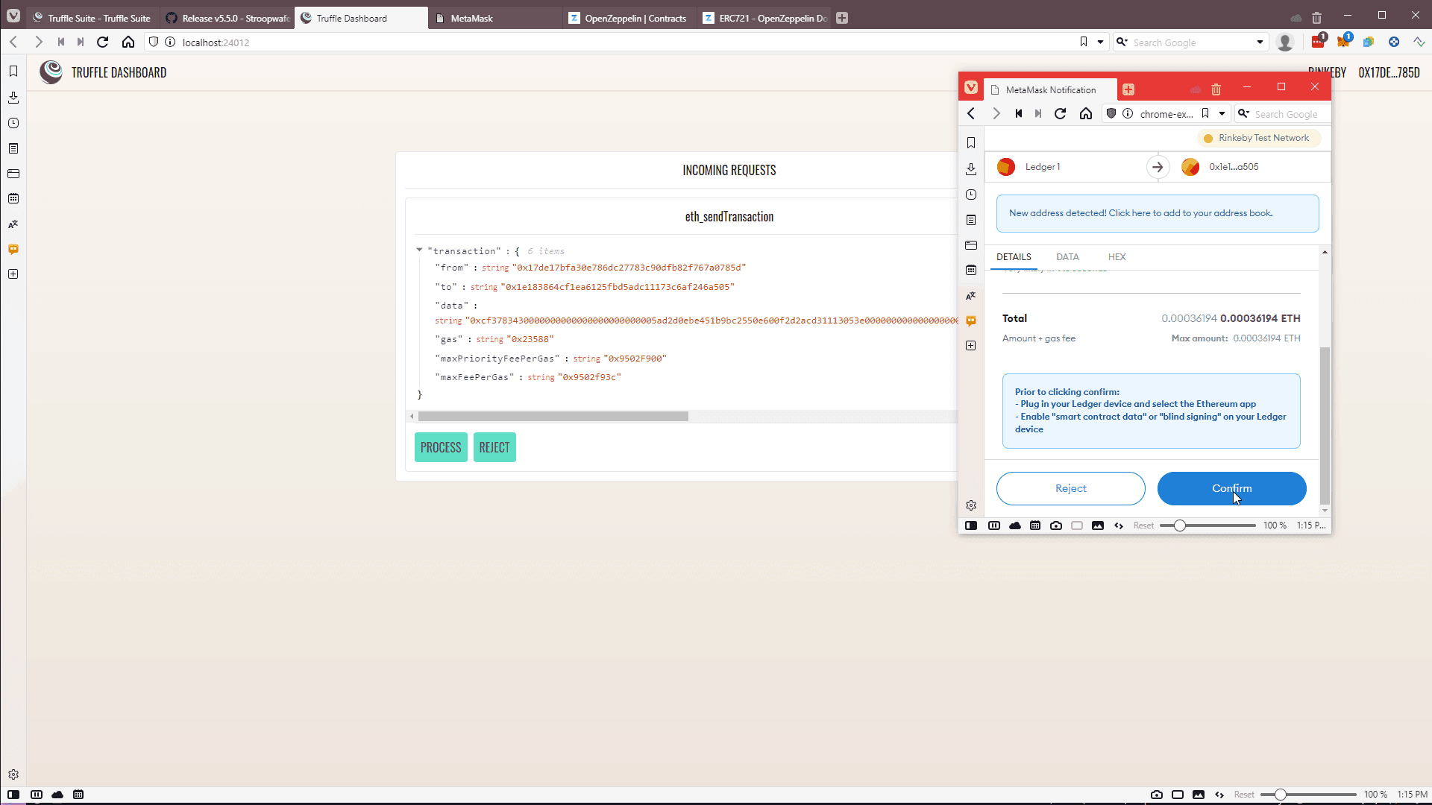Click the blue Confirm button in MetaMask
Screen dimensions: 1432x805
tap(1231, 488)
